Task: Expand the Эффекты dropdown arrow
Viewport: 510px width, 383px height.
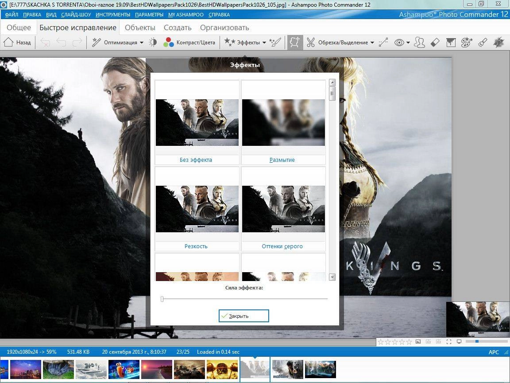Action: 264,43
